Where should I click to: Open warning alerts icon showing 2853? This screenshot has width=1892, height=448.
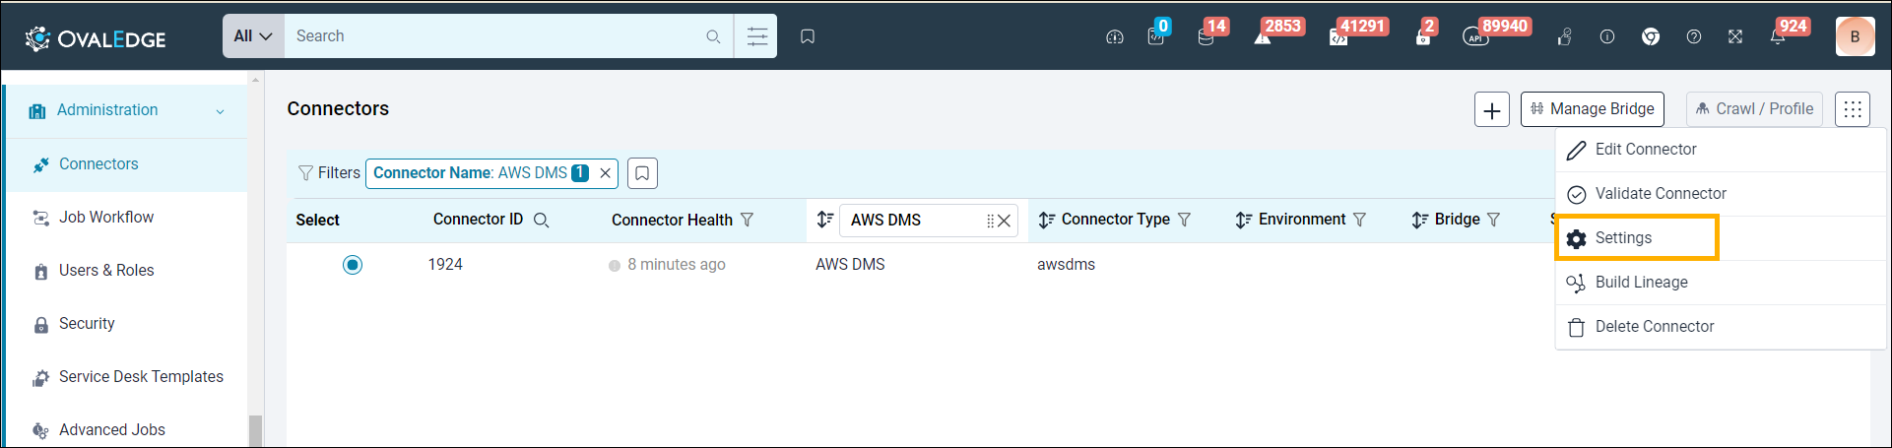[1263, 36]
